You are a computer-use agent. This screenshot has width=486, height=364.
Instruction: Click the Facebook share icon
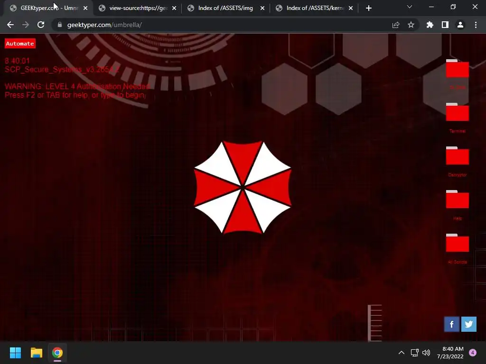pos(452,324)
